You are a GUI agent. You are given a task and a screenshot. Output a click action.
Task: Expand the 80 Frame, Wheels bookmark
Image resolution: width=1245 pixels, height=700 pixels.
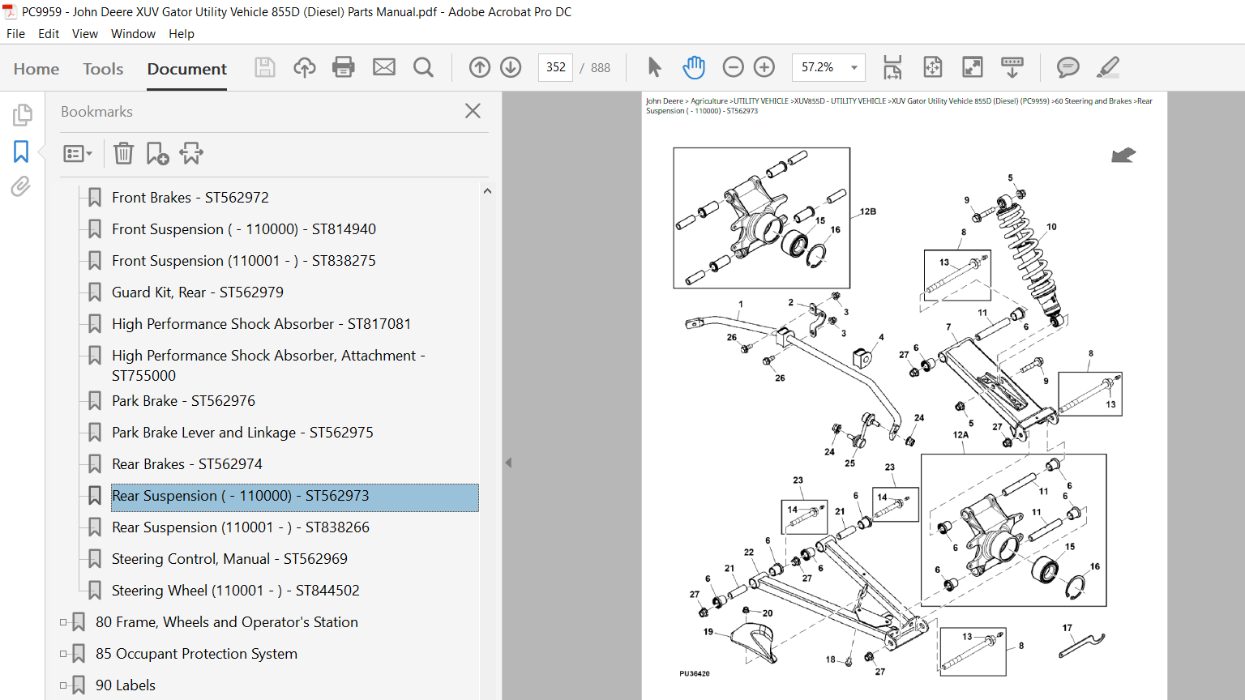(x=63, y=622)
